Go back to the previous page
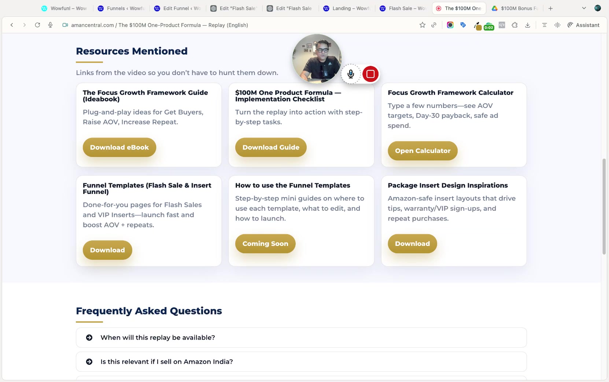The image size is (609, 382). 12,25
